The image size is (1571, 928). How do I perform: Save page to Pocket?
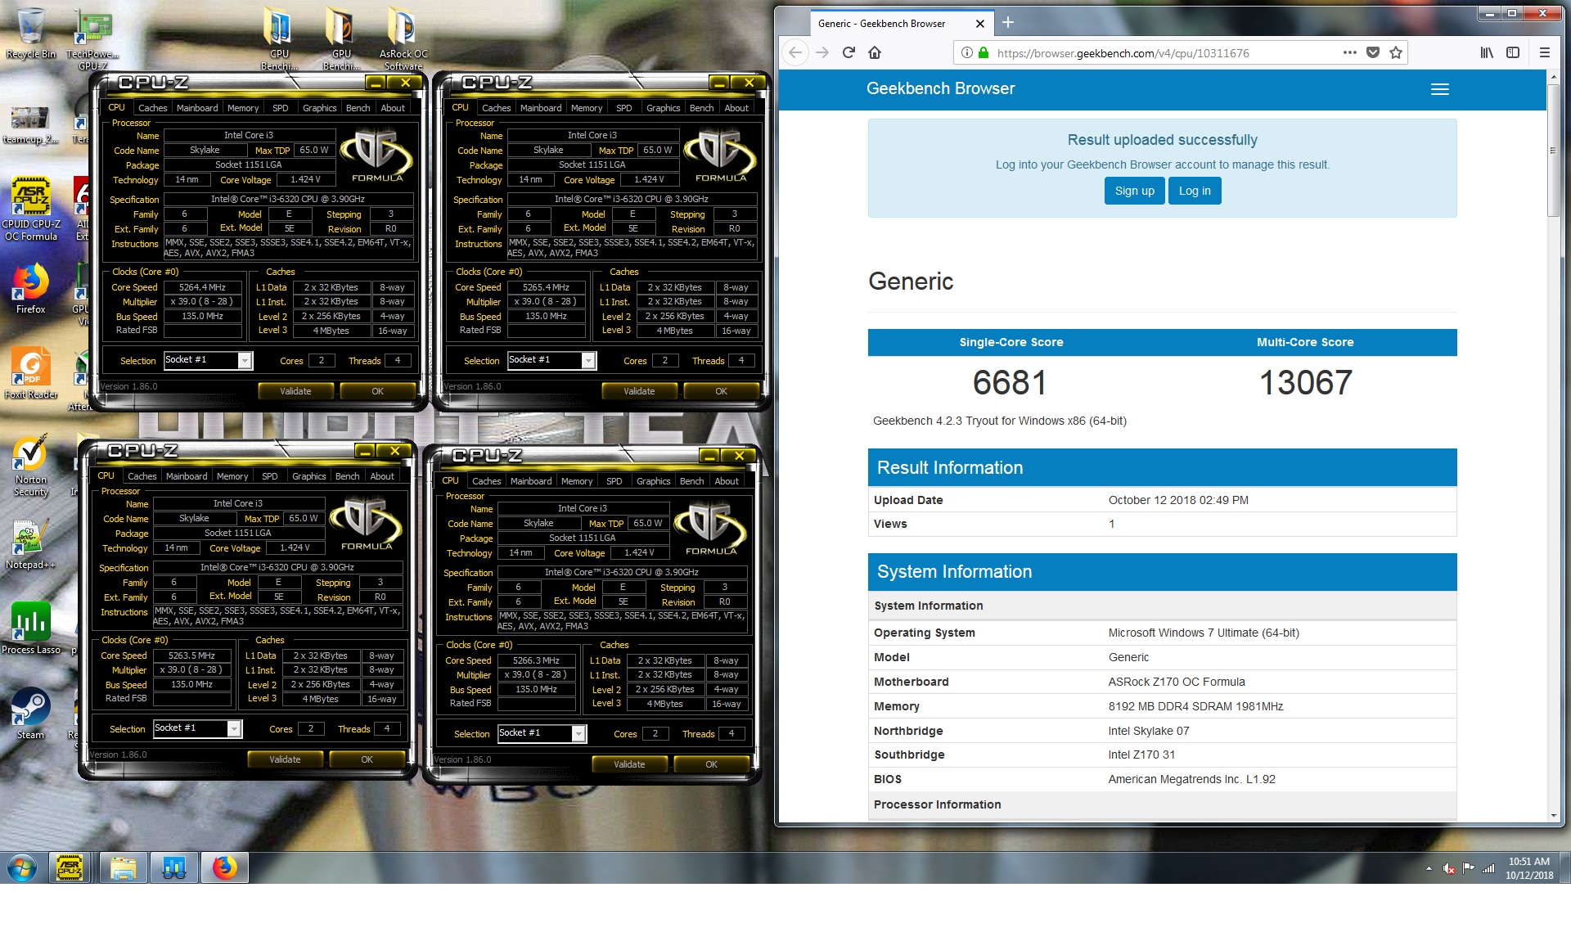(1373, 52)
